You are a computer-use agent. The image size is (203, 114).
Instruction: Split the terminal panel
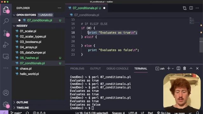[x=178, y=68]
